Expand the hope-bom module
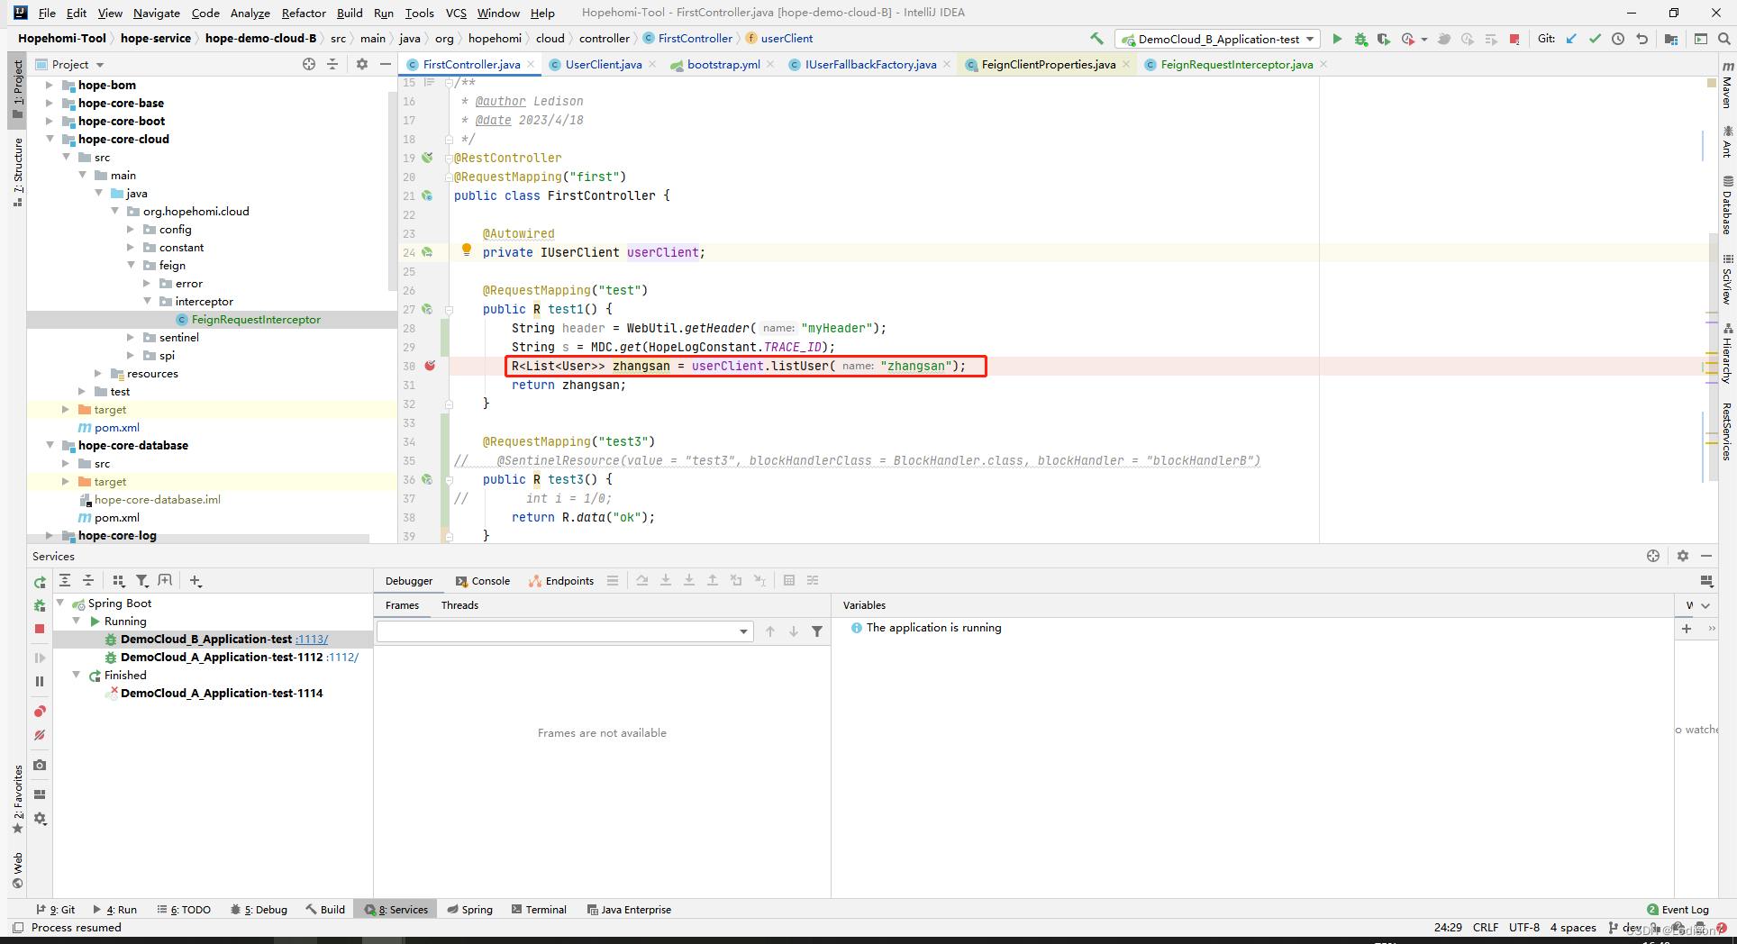The height and width of the screenshot is (944, 1737). 50,85
